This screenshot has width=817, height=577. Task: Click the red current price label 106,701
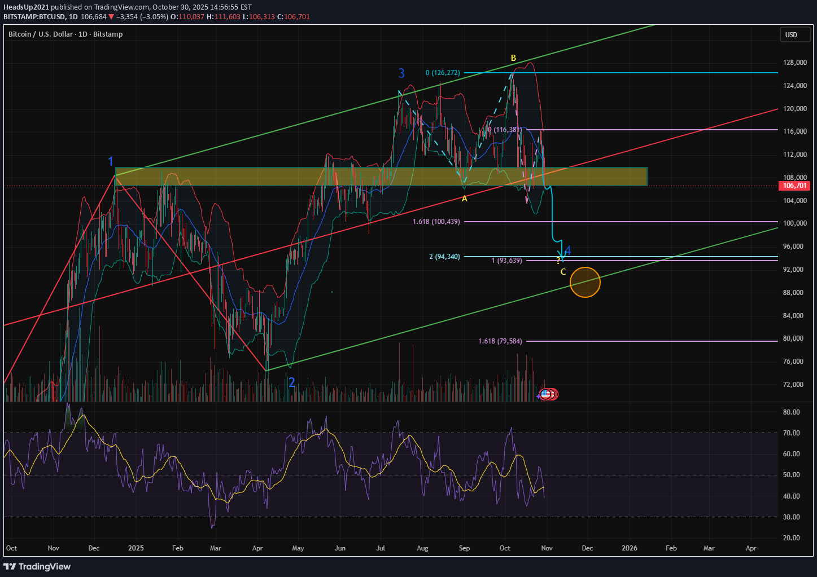pos(794,186)
